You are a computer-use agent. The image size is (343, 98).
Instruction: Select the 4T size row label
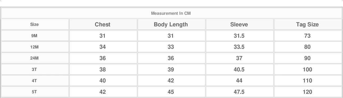coord(34,81)
